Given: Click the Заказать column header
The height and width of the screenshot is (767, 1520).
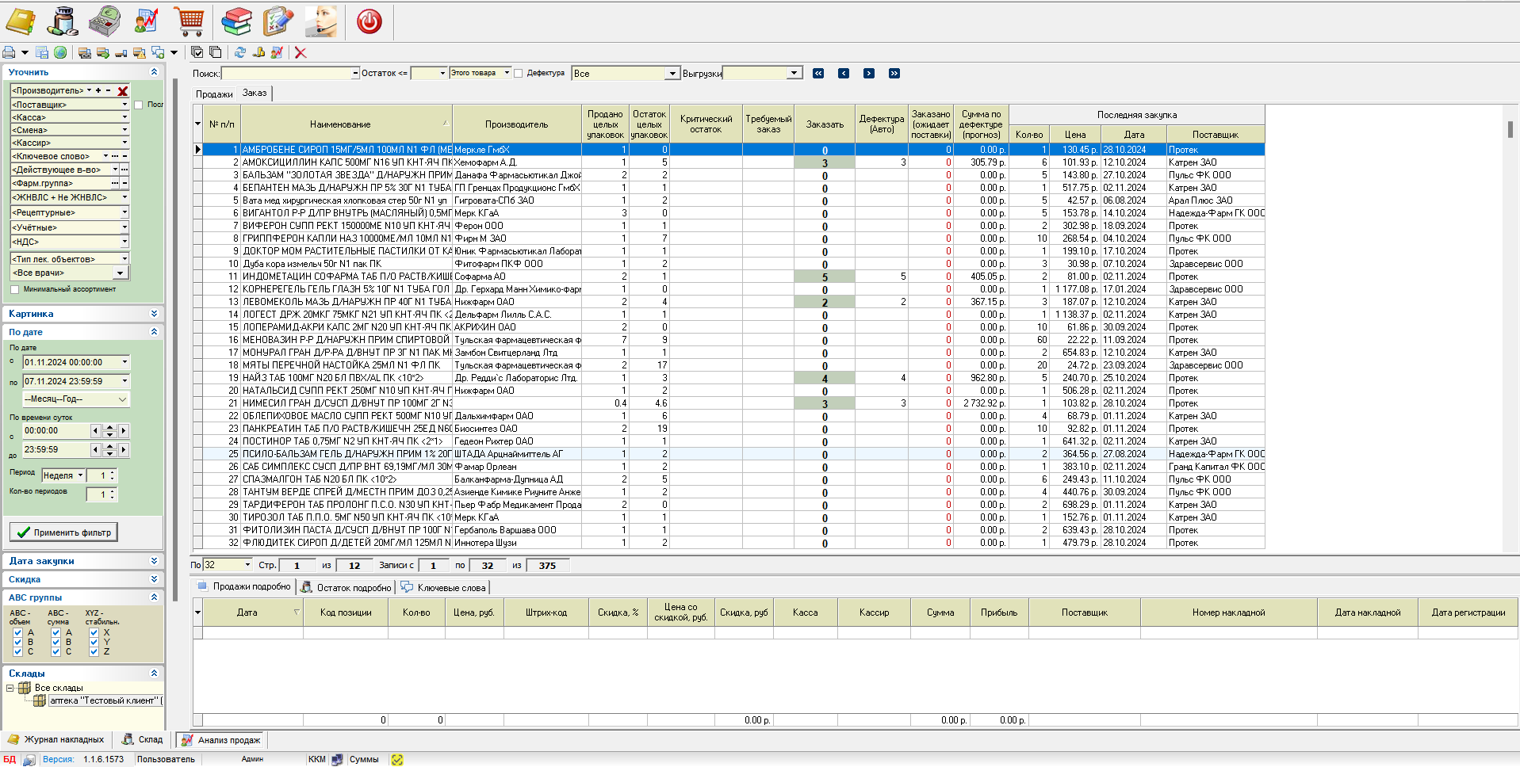Looking at the screenshot, I should [825, 124].
